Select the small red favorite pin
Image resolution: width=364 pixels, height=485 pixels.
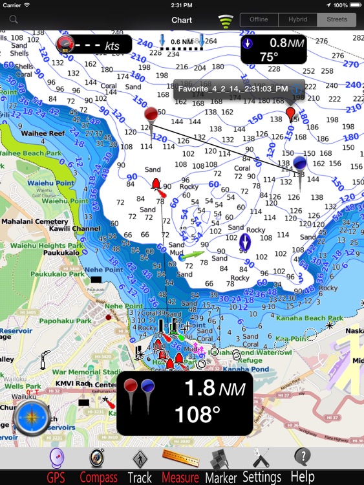[290, 114]
